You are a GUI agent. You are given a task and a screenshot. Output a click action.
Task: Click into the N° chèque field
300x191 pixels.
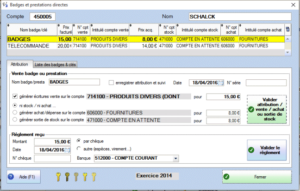click(x=52, y=159)
